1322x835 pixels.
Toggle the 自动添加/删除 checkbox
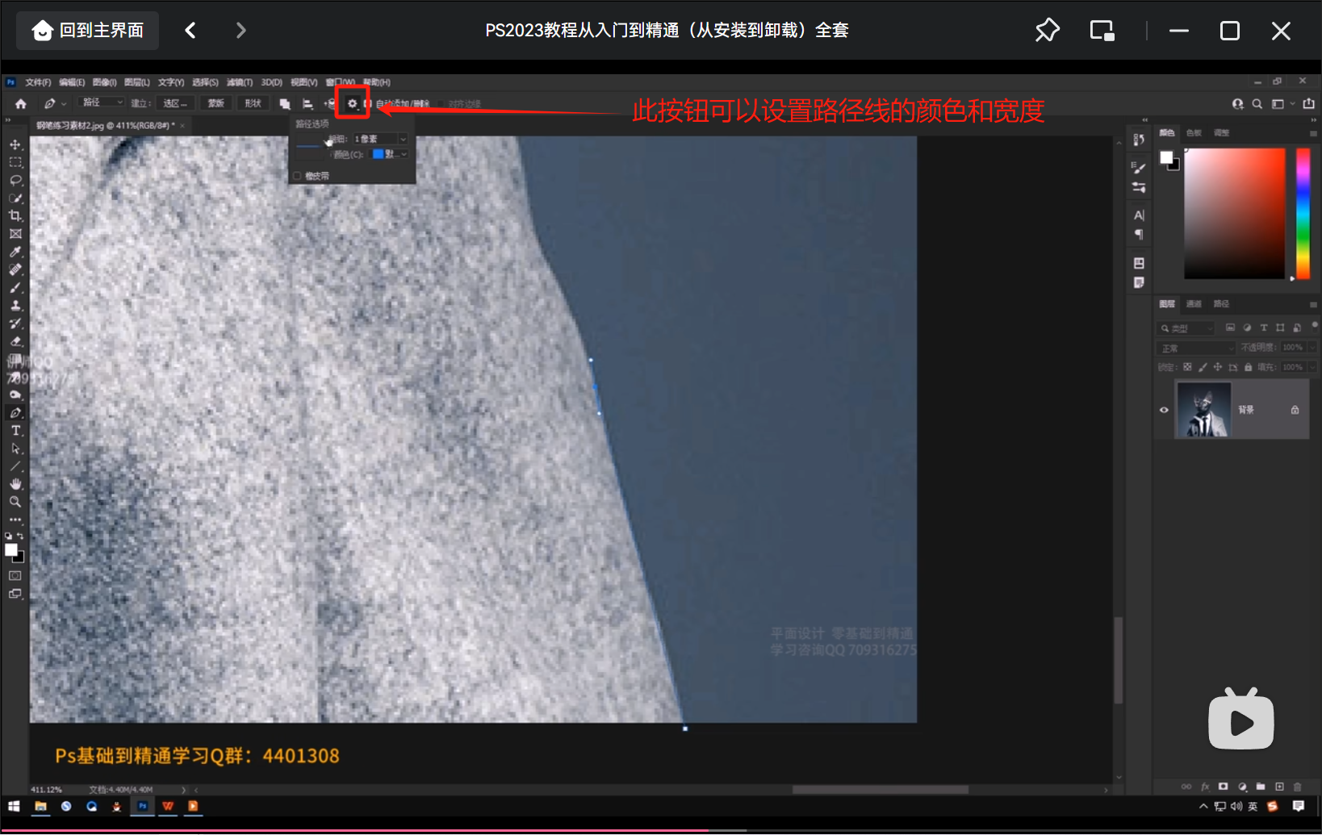tap(368, 103)
